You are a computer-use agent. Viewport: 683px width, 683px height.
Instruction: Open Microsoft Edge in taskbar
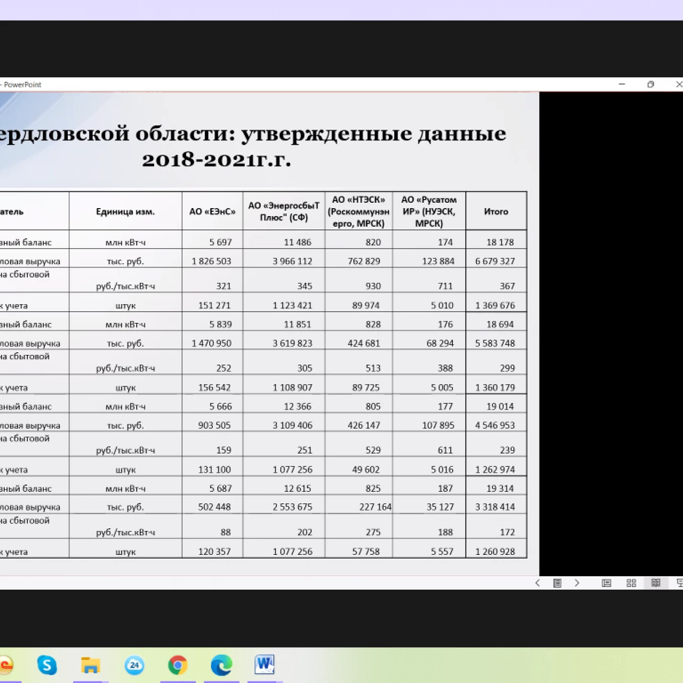(x=221, y=665)
